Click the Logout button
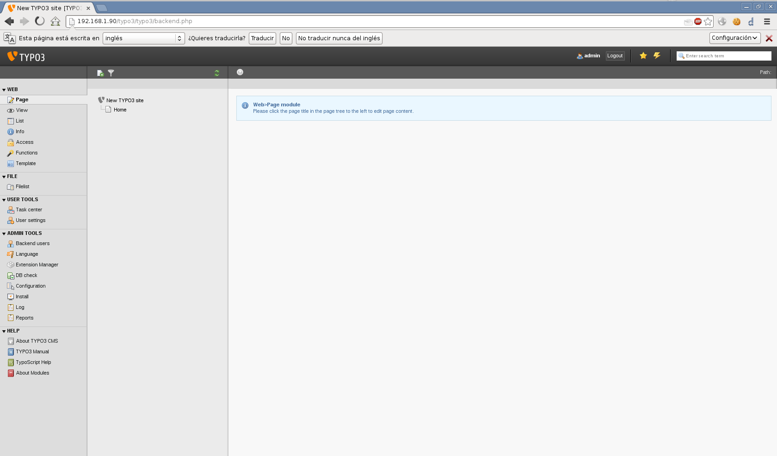777x456 pixels. pos(615,56)
